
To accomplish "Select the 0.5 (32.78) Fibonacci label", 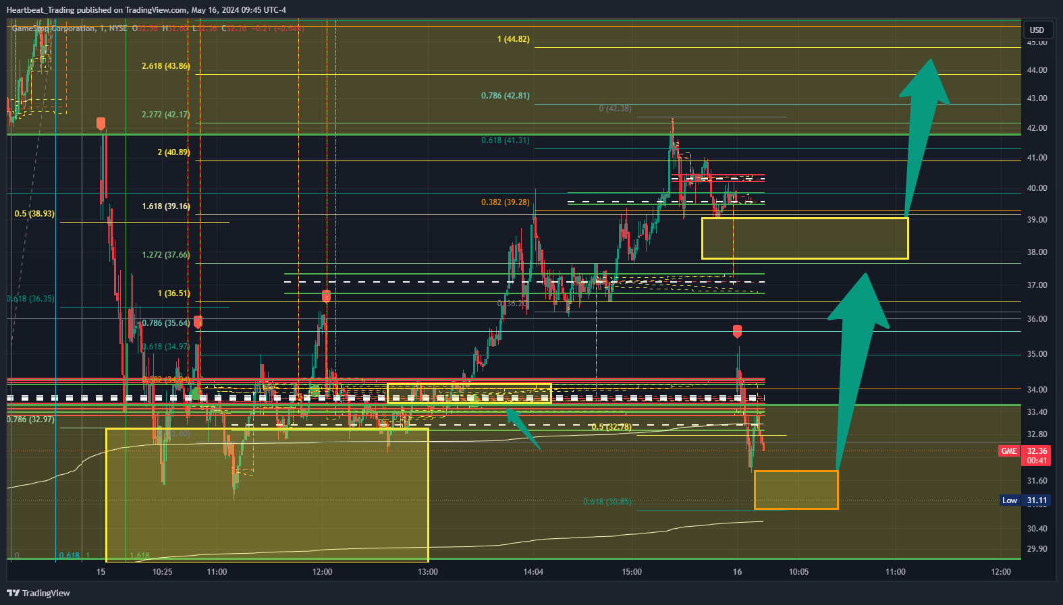I will 611,427.
